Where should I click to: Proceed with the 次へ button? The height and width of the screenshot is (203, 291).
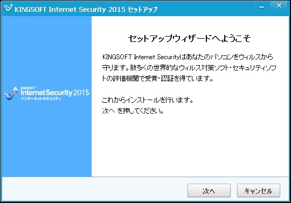click(x=209, y=191)
